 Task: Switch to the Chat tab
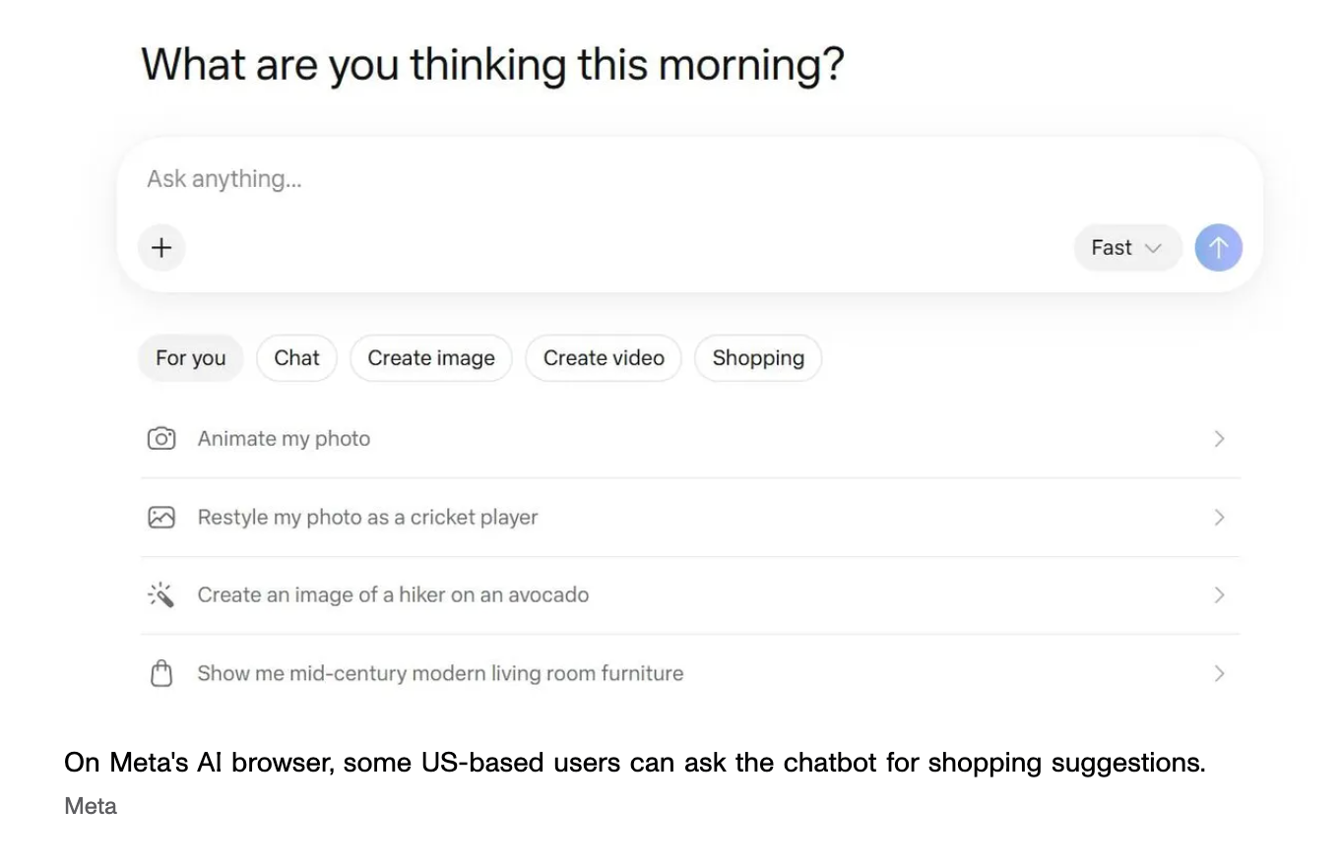pyautogui.click(x=296, y=358)
